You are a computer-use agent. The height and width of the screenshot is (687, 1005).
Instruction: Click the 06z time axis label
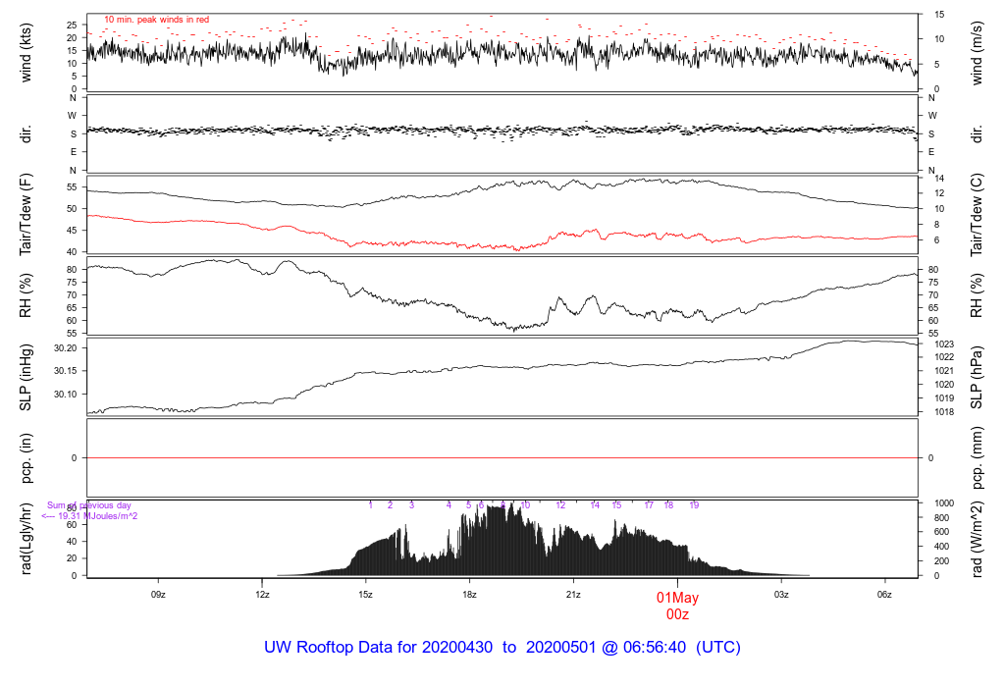click(884, 595)
